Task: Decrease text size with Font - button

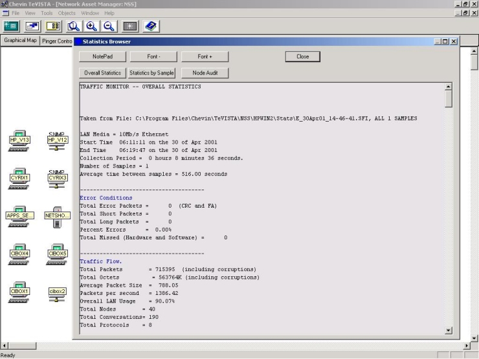Action: click(153, 56)
